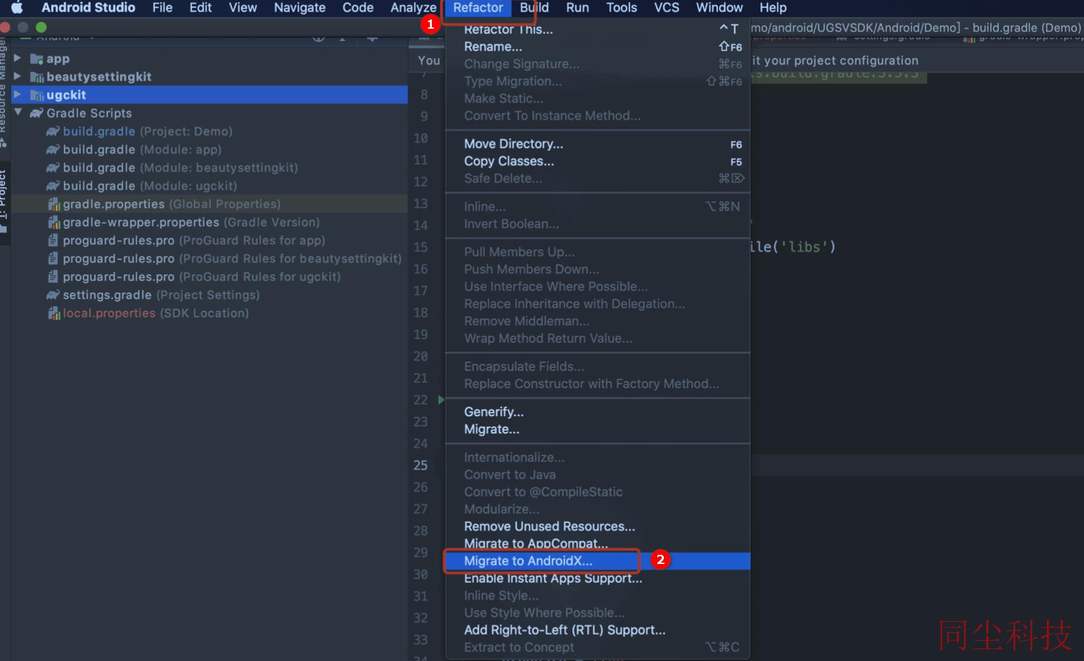Expand the beautysettingkit module node
The image size is (1084, 661).
click(x=18, y=77)
